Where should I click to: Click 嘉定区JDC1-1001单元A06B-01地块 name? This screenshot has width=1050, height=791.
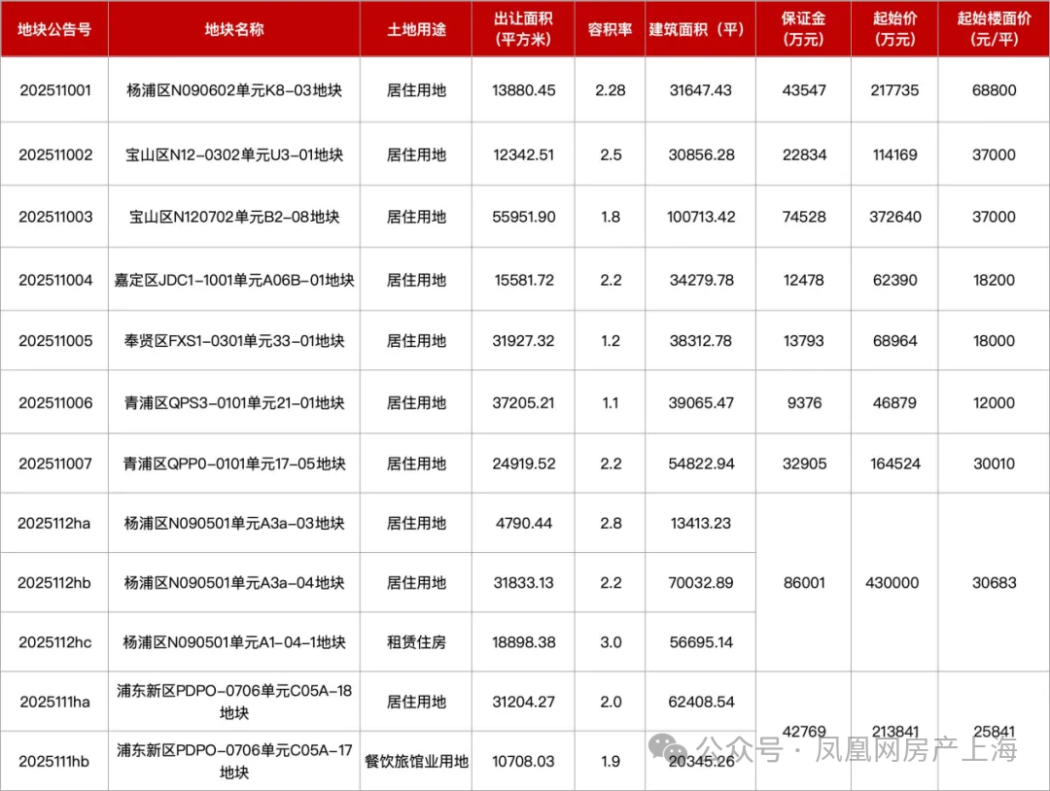tap(234, 280)
